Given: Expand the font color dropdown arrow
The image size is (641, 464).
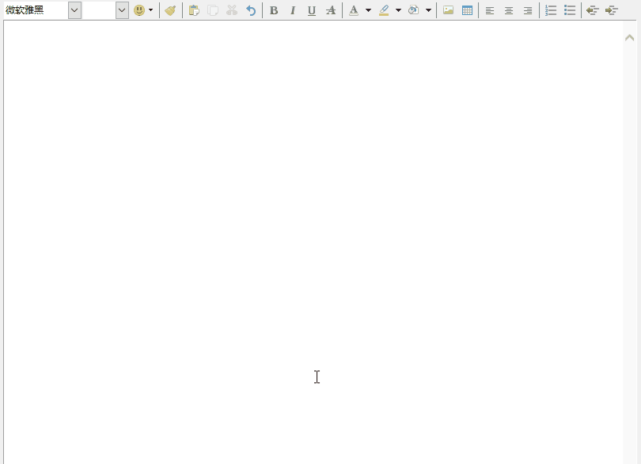Looking at the screenshot, I should 368,10.
